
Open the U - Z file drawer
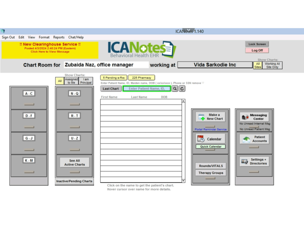pos(74,143)
